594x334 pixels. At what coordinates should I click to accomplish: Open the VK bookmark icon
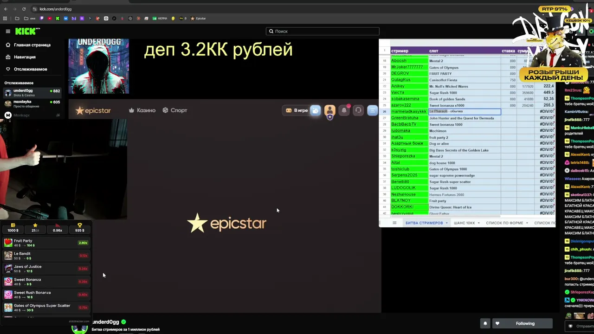click(x=65, y=19)
